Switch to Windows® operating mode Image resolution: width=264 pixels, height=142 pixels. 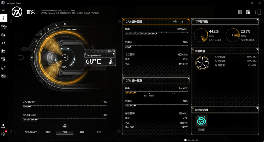pos(31,132)
